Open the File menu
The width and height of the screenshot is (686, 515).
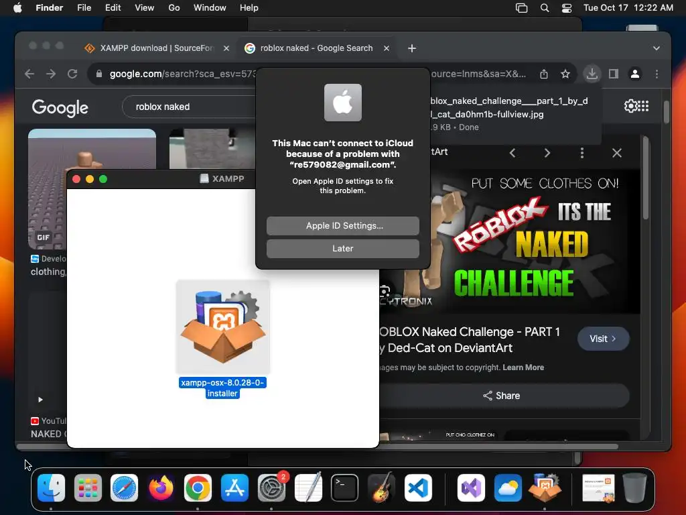pos(84,7)
